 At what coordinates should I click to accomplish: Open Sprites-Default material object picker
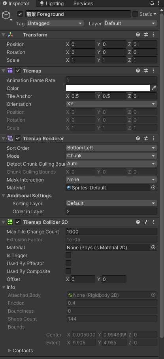pyautogui.click(x=153, y=187)
